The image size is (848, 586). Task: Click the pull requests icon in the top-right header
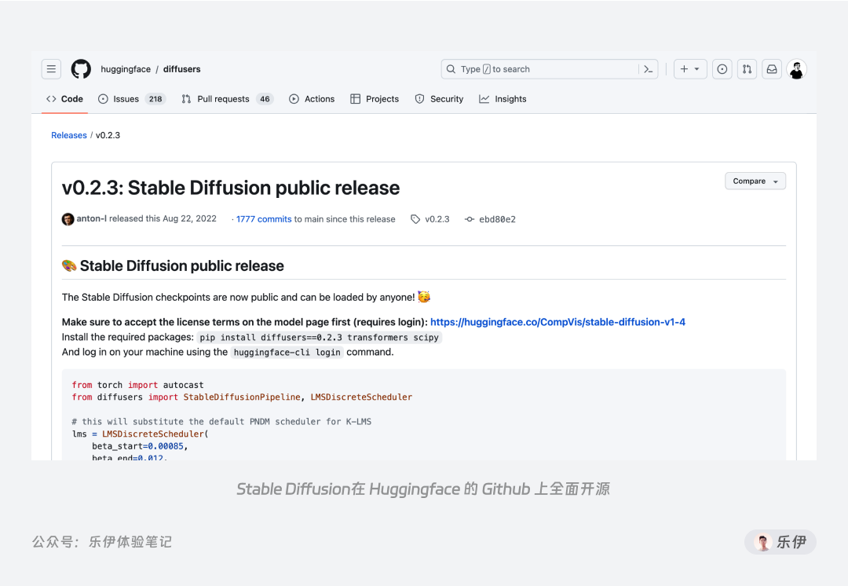pyautogui.click(x=747, y=69)
